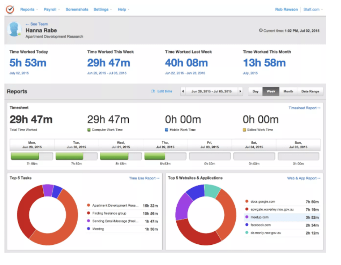This screenshot has height=265, width=341.
Task: Open the Reports dropdown menu
Action: click(x=29, y=9)
